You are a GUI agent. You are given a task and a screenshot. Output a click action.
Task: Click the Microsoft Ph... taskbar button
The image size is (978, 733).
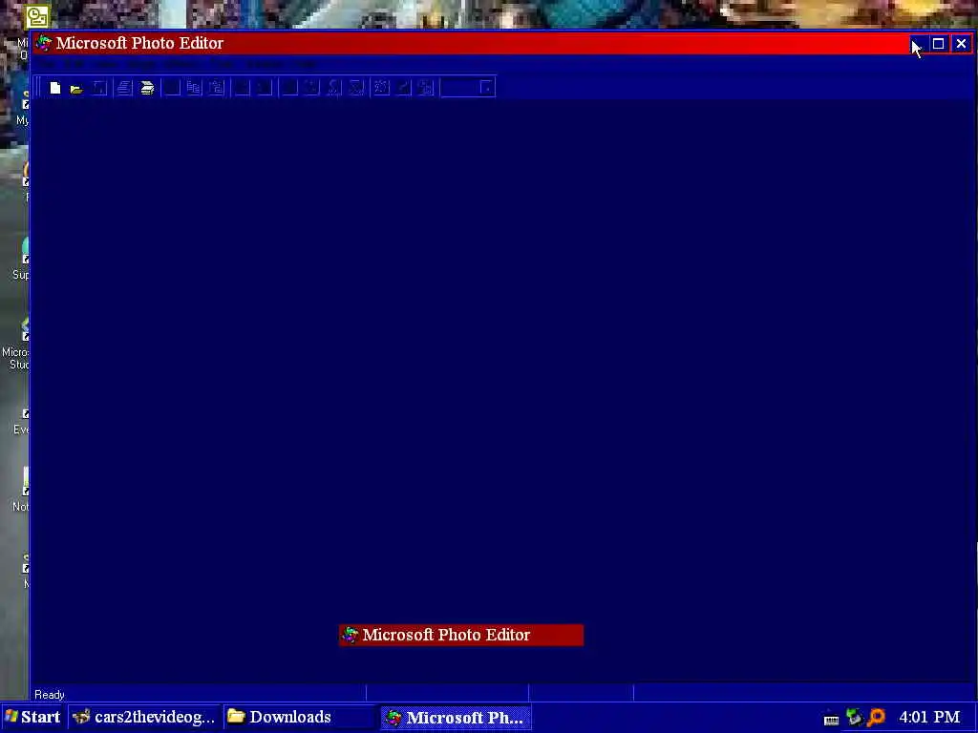click(x=456, y=718)
